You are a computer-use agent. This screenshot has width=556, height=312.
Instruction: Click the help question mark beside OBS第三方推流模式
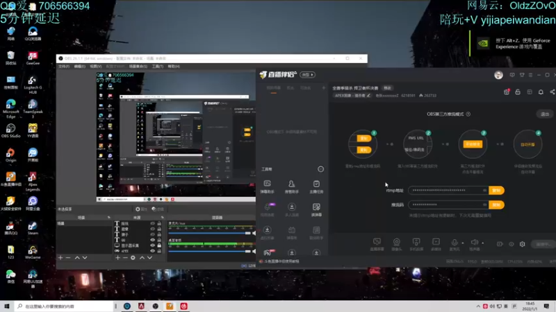[468, 114]
